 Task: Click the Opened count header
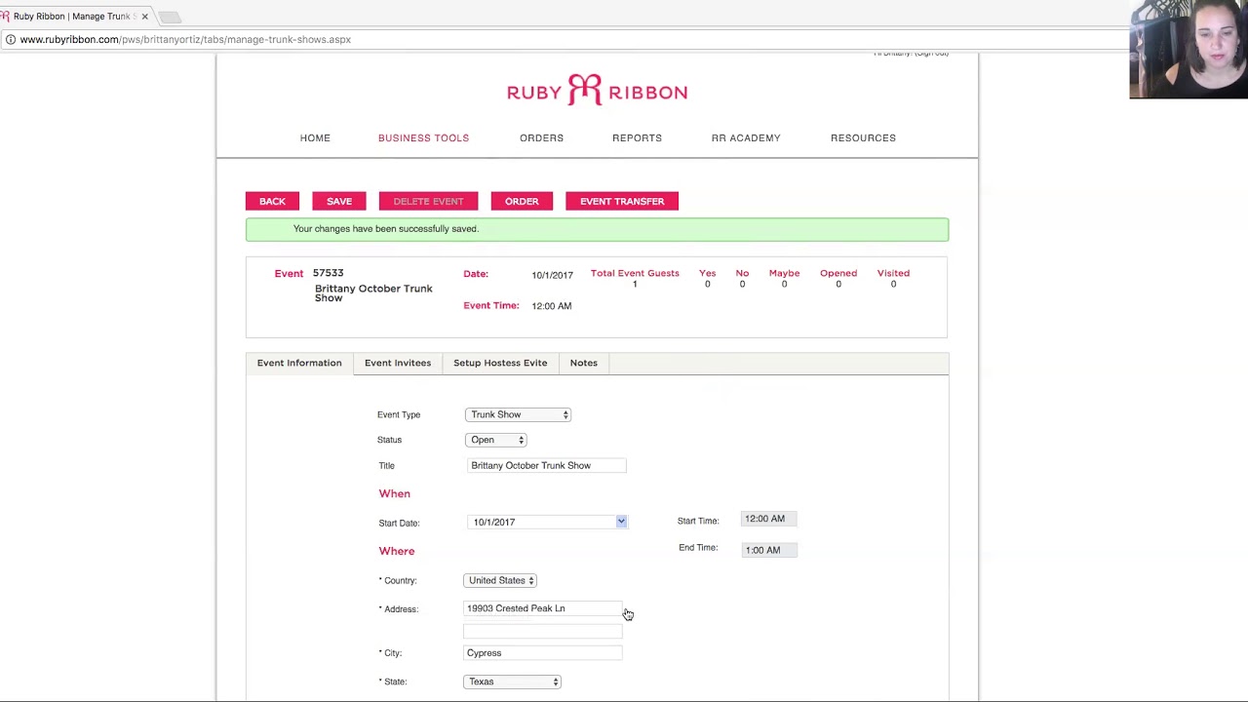838,273
